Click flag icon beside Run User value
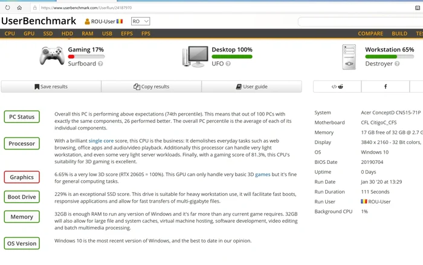The width and height of the screenshot is (423, 265). click(x=364, y=201)
